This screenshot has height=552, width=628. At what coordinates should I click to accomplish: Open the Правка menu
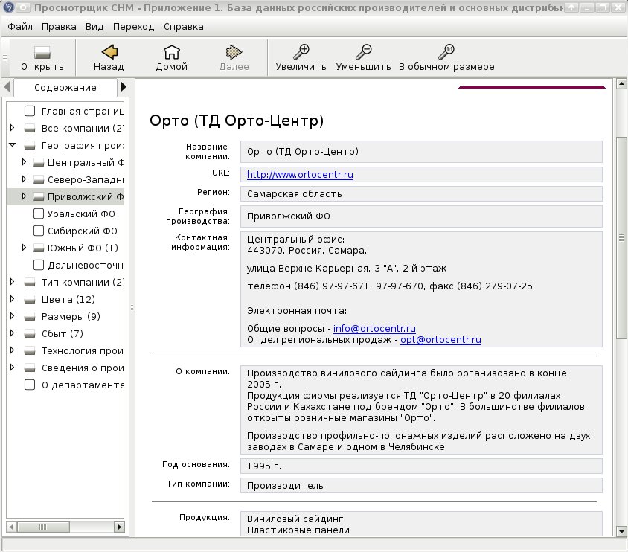click(x=59, y=27)
